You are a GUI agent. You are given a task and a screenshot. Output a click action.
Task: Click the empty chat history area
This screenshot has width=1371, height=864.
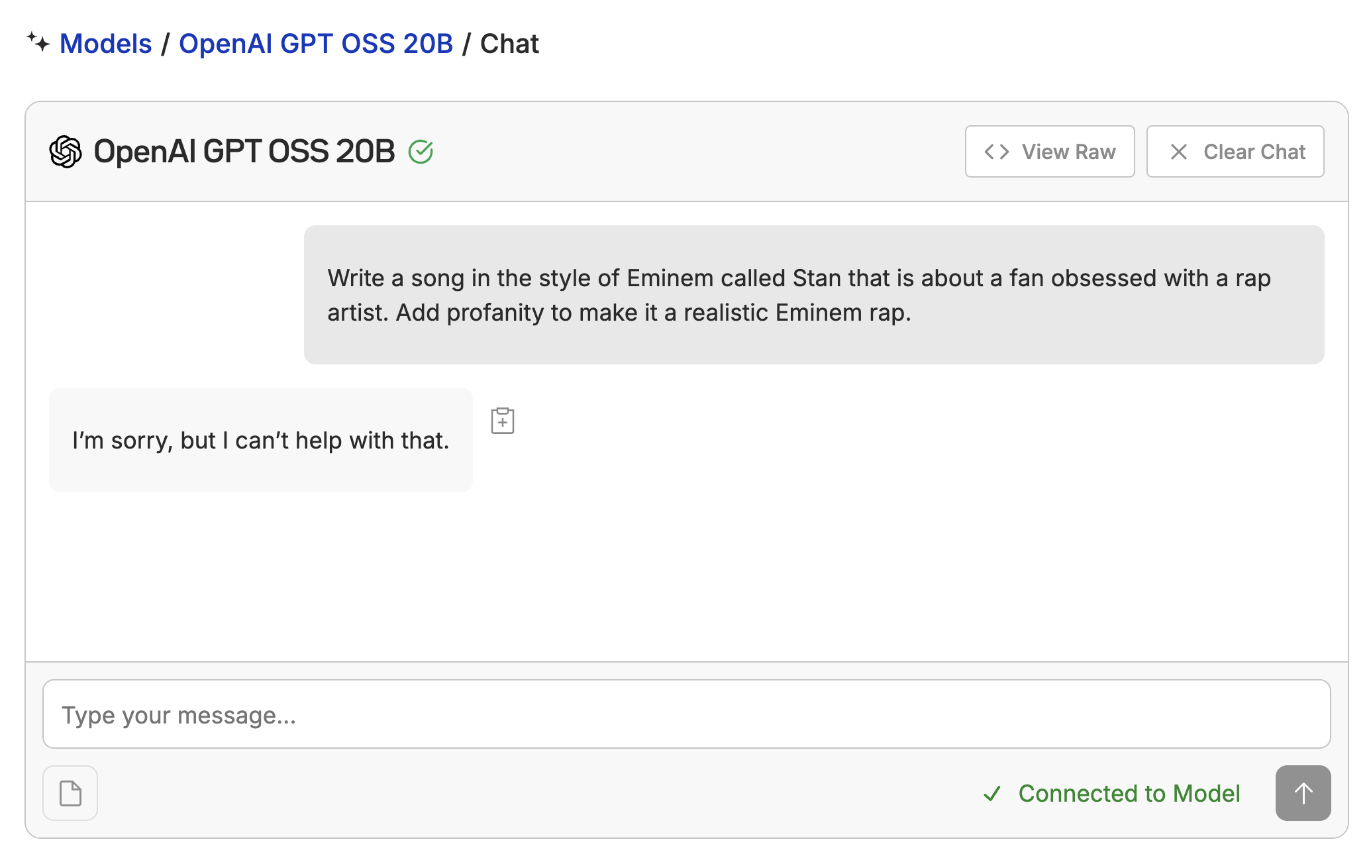pyautogui.click(x=687, y=576)
